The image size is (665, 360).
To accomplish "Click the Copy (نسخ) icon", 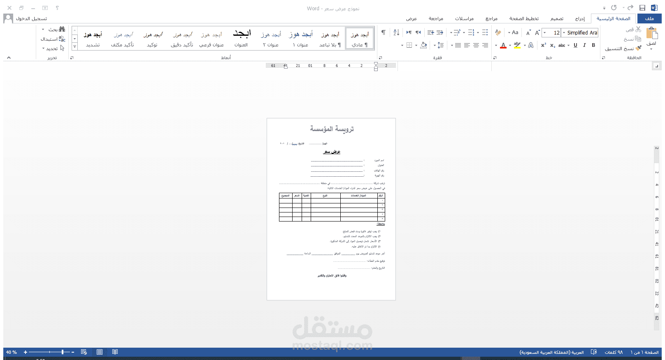I will [638, 39].
